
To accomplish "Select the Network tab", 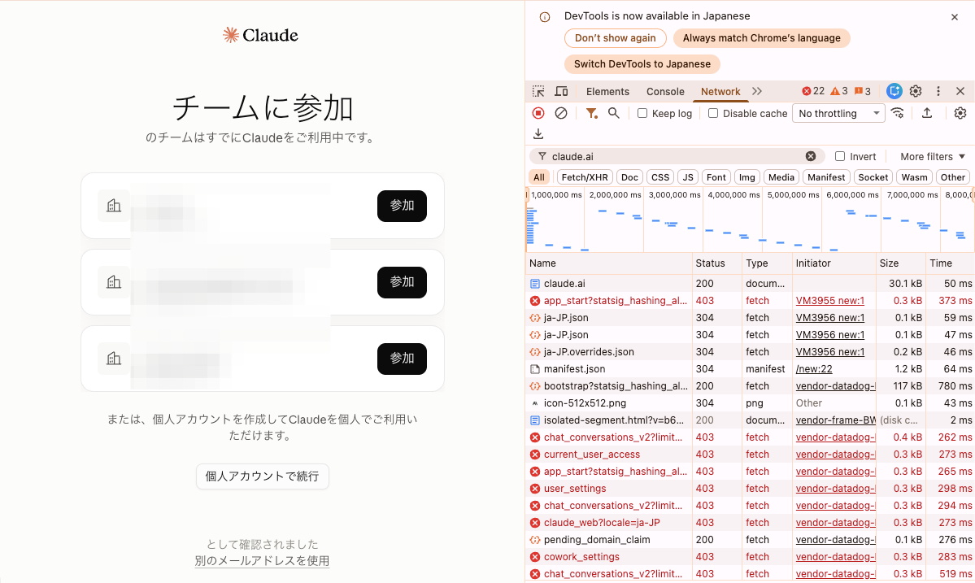I will click(720, 91).
